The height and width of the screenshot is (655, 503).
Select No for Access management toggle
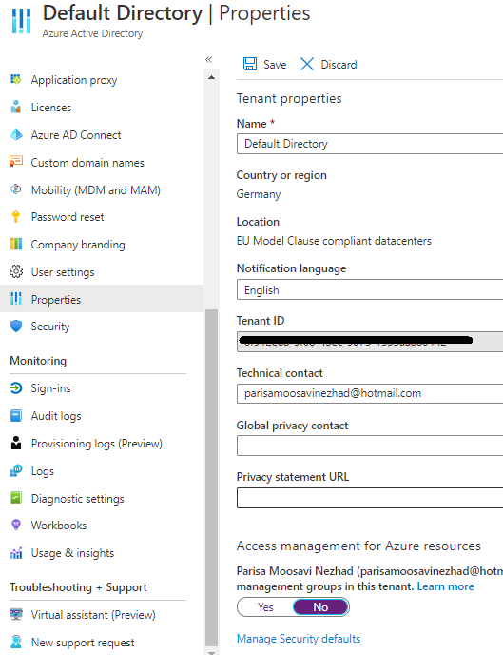320,607
